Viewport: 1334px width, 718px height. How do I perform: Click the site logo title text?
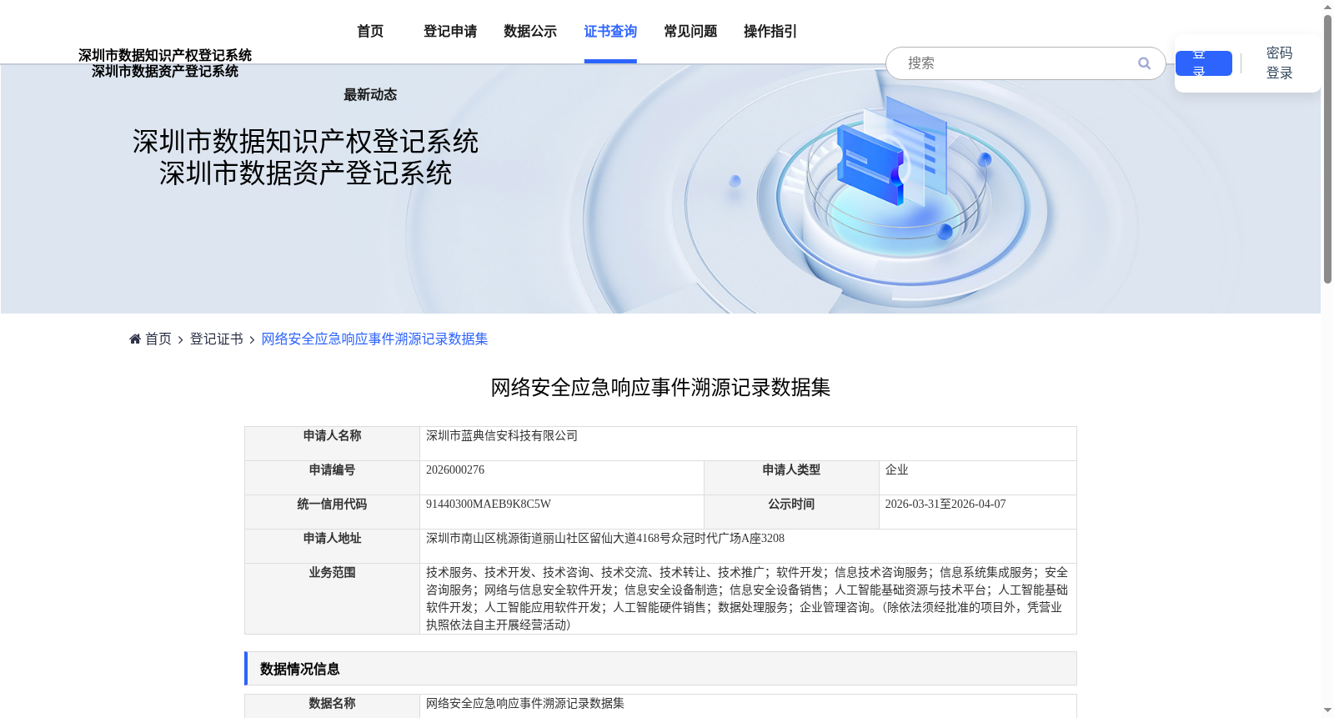tap(165, 63)
